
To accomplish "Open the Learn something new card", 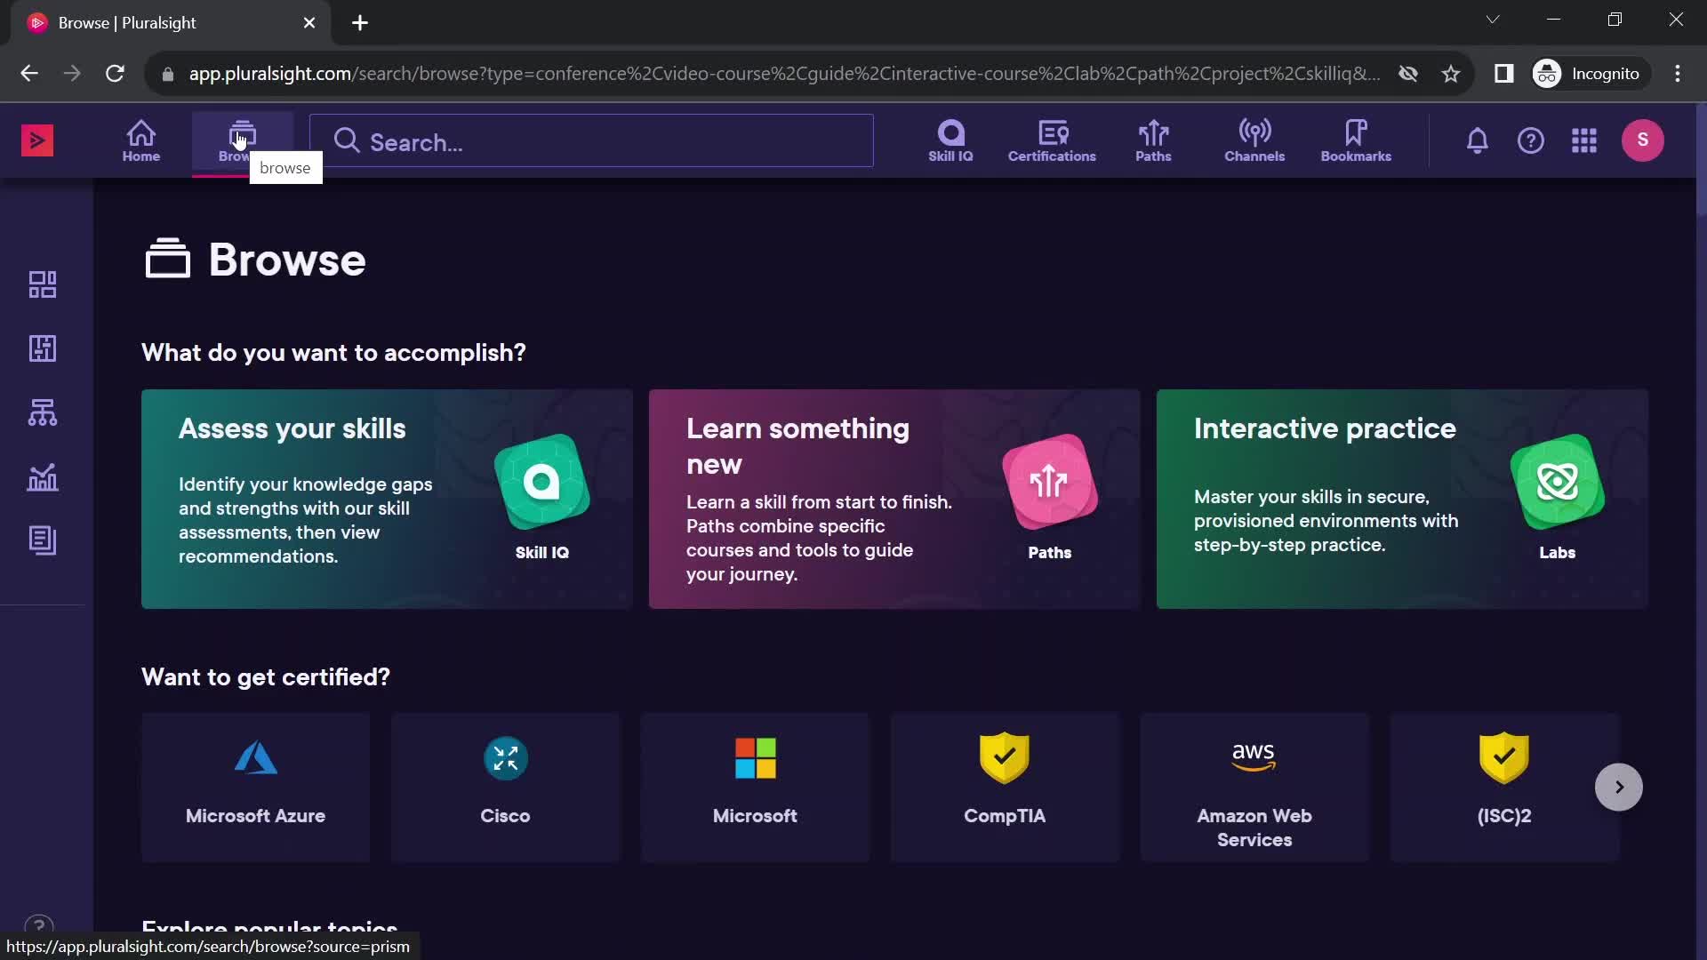I will 894,499.
